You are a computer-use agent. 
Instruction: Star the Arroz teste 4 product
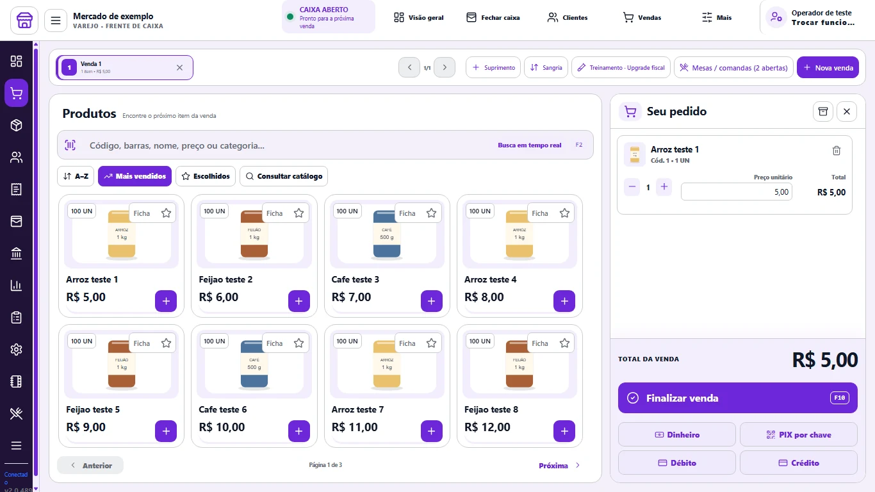coord(564,213)
